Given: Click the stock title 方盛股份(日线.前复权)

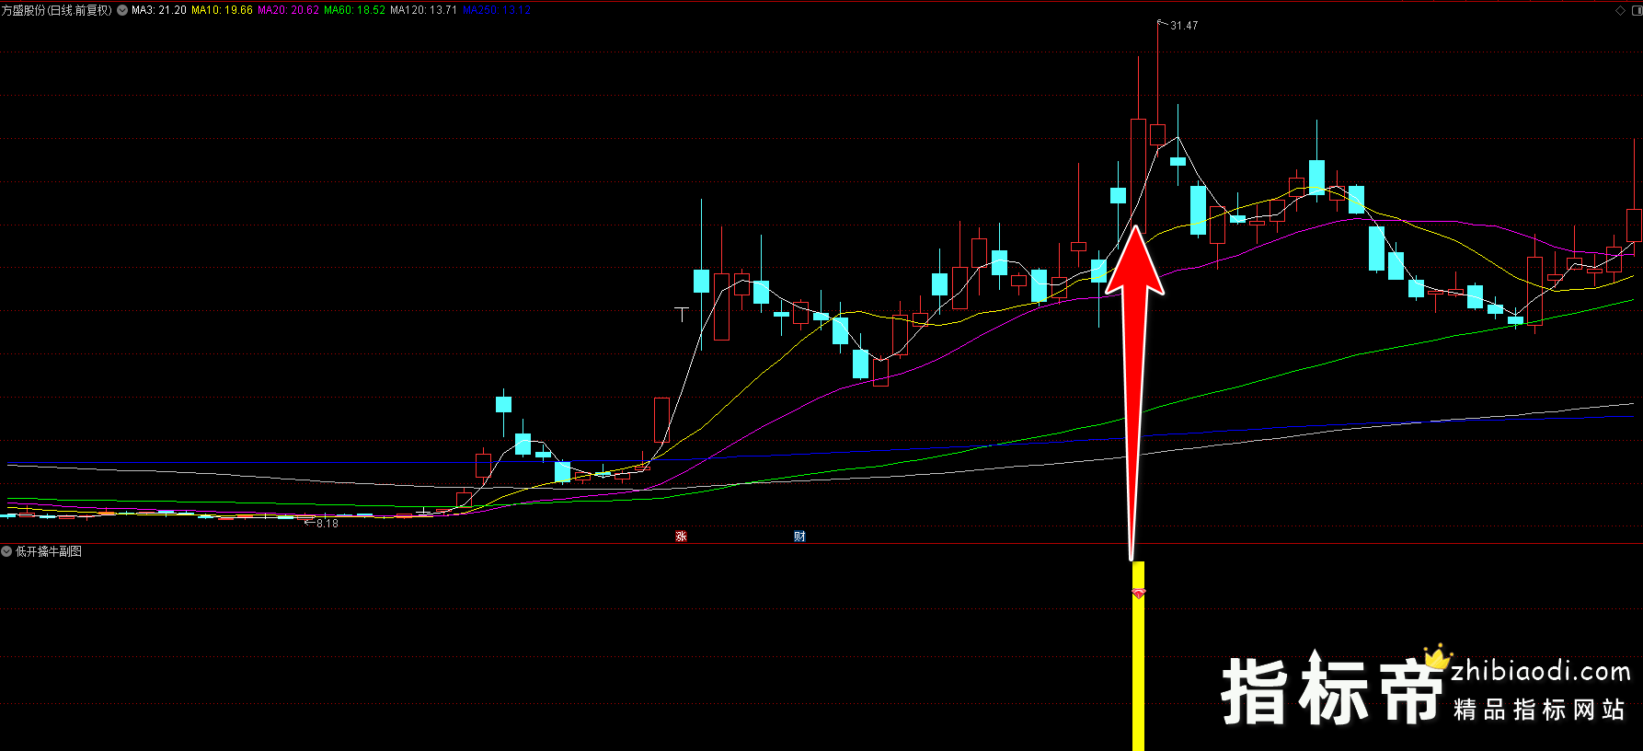Looking at the screenshot, I should coord(57,10).
